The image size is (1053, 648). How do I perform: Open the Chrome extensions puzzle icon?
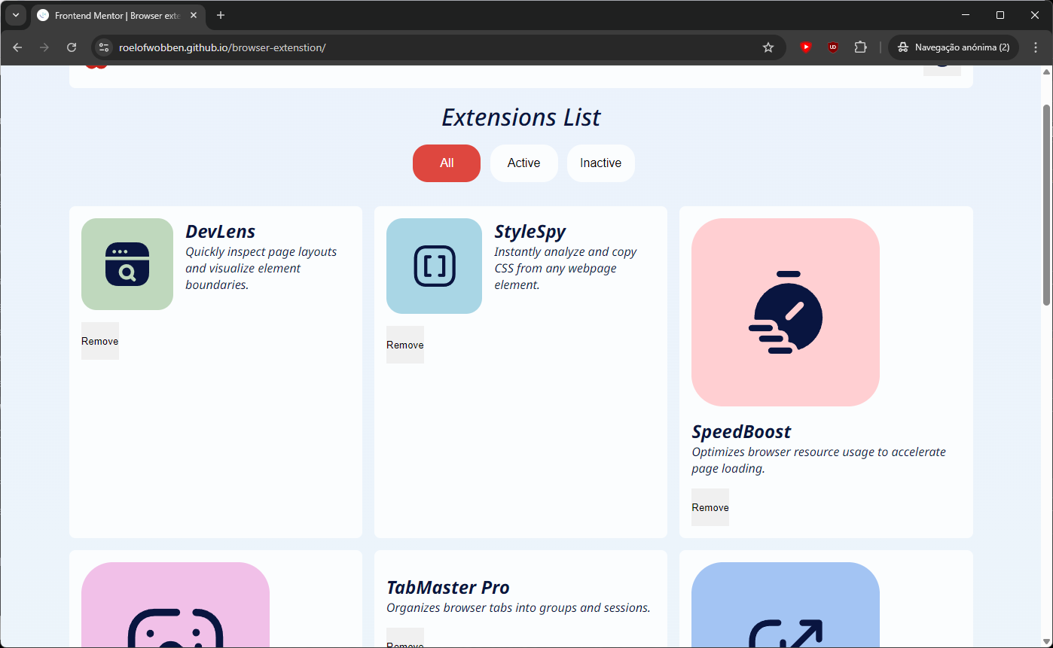click(x=860, y=47)
